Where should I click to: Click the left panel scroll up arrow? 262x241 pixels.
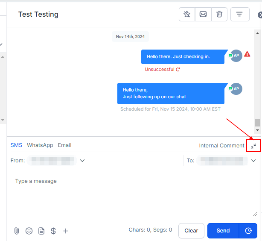pyautogui.click(x=3, y=57)
